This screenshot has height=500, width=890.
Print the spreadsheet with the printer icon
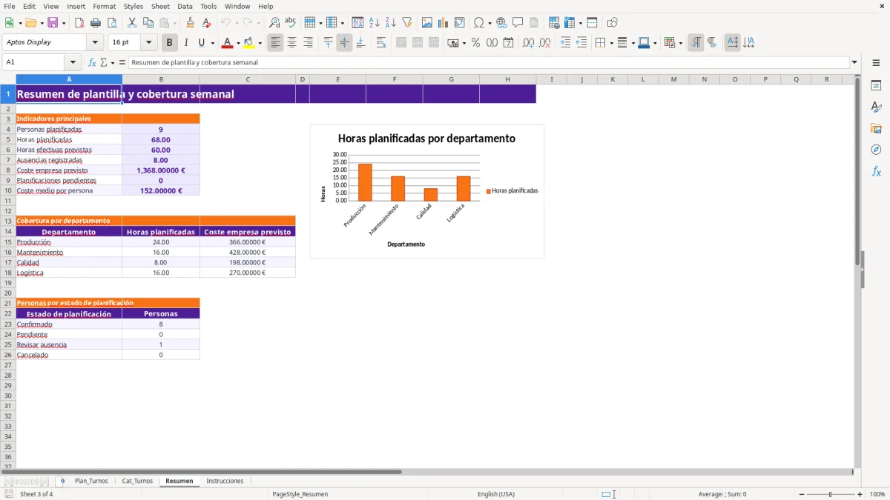click(96, 23)
